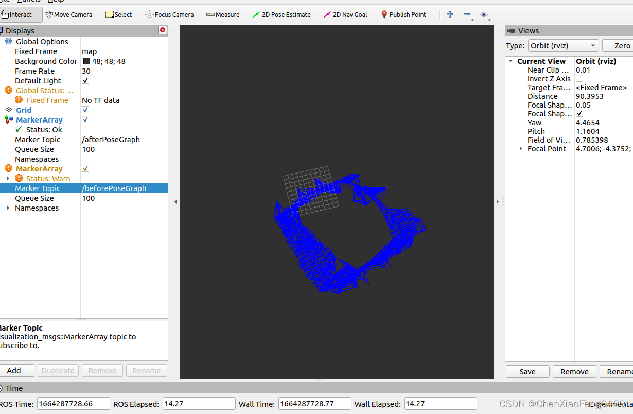The width and height of the screenshot is (633, 414).
Task: Click the Remove view button
Action: point(574,371)
